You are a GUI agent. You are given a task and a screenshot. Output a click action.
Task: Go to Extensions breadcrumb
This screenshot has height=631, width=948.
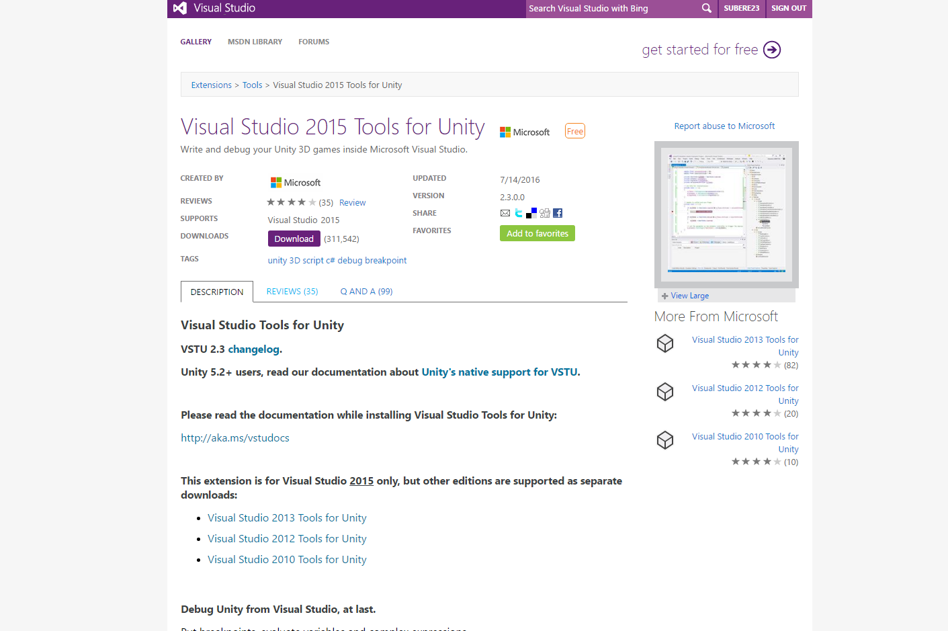(x=212, y=85)
